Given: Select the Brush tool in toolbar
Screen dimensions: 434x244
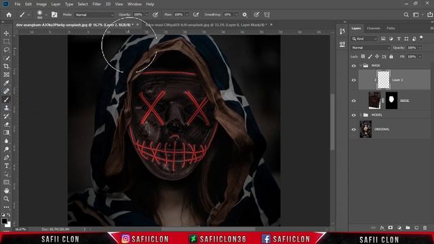Looking at the screenshot, I should (6, 100).
